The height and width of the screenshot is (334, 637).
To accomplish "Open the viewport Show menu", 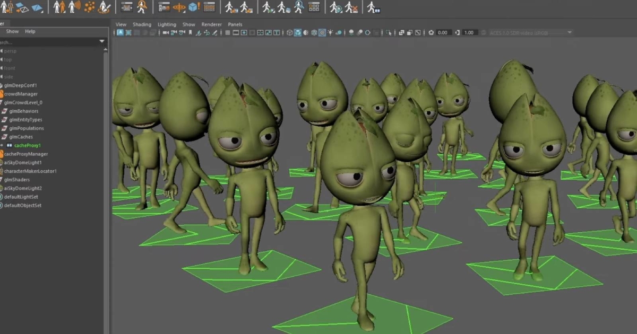I will [188, 24].
